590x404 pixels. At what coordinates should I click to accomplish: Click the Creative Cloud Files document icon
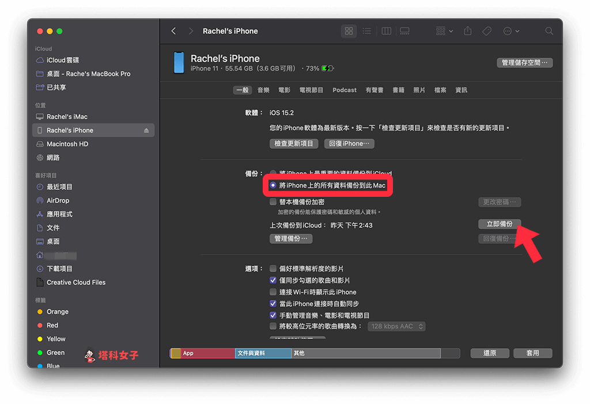pos(40,282)
